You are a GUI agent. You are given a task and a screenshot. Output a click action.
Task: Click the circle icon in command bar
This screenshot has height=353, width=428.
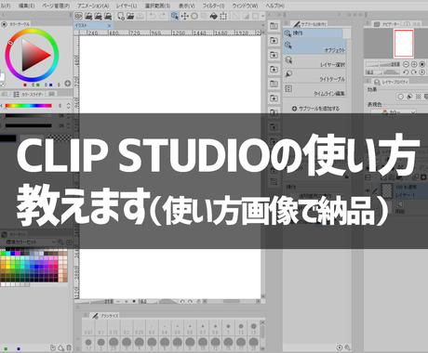coord(194,16)
